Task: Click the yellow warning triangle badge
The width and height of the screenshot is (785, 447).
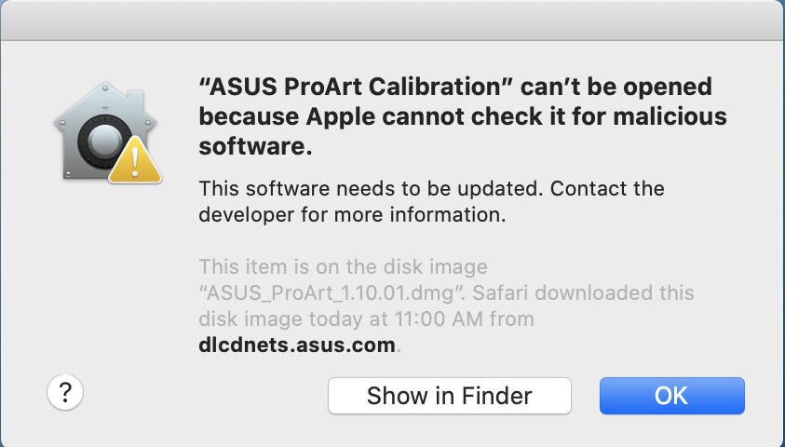Action: point(135,160)
